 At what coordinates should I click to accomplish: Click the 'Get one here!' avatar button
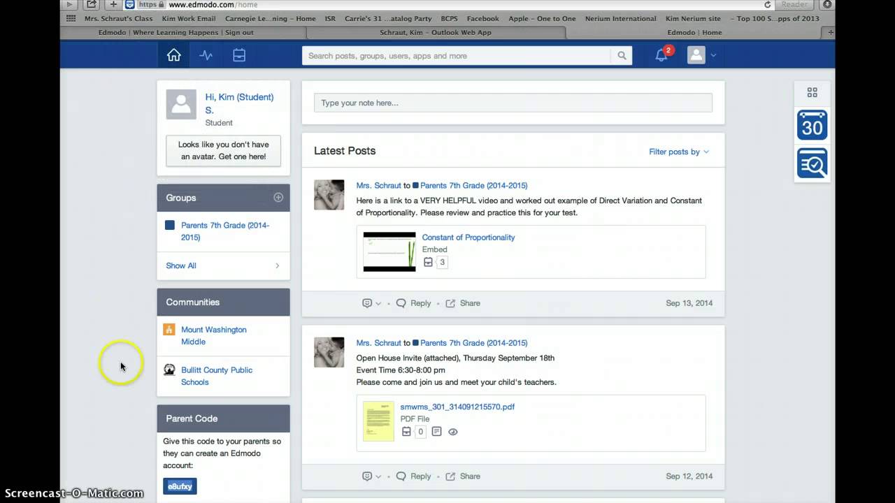(223, 151)
